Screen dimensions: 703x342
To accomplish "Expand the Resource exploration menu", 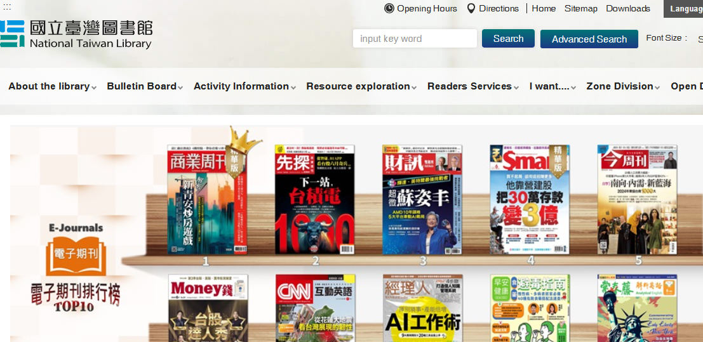I will pos(361,86).
